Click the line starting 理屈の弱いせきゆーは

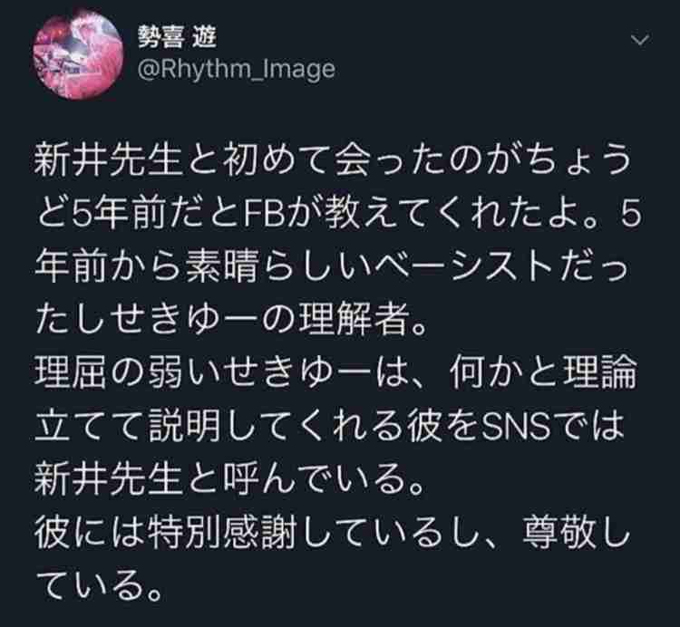(335, 373)
